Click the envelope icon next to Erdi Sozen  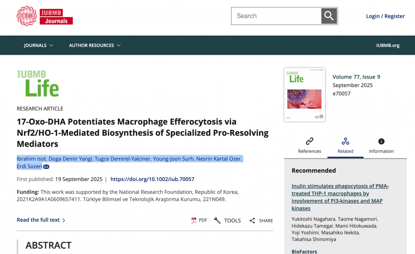click(46, 167)
